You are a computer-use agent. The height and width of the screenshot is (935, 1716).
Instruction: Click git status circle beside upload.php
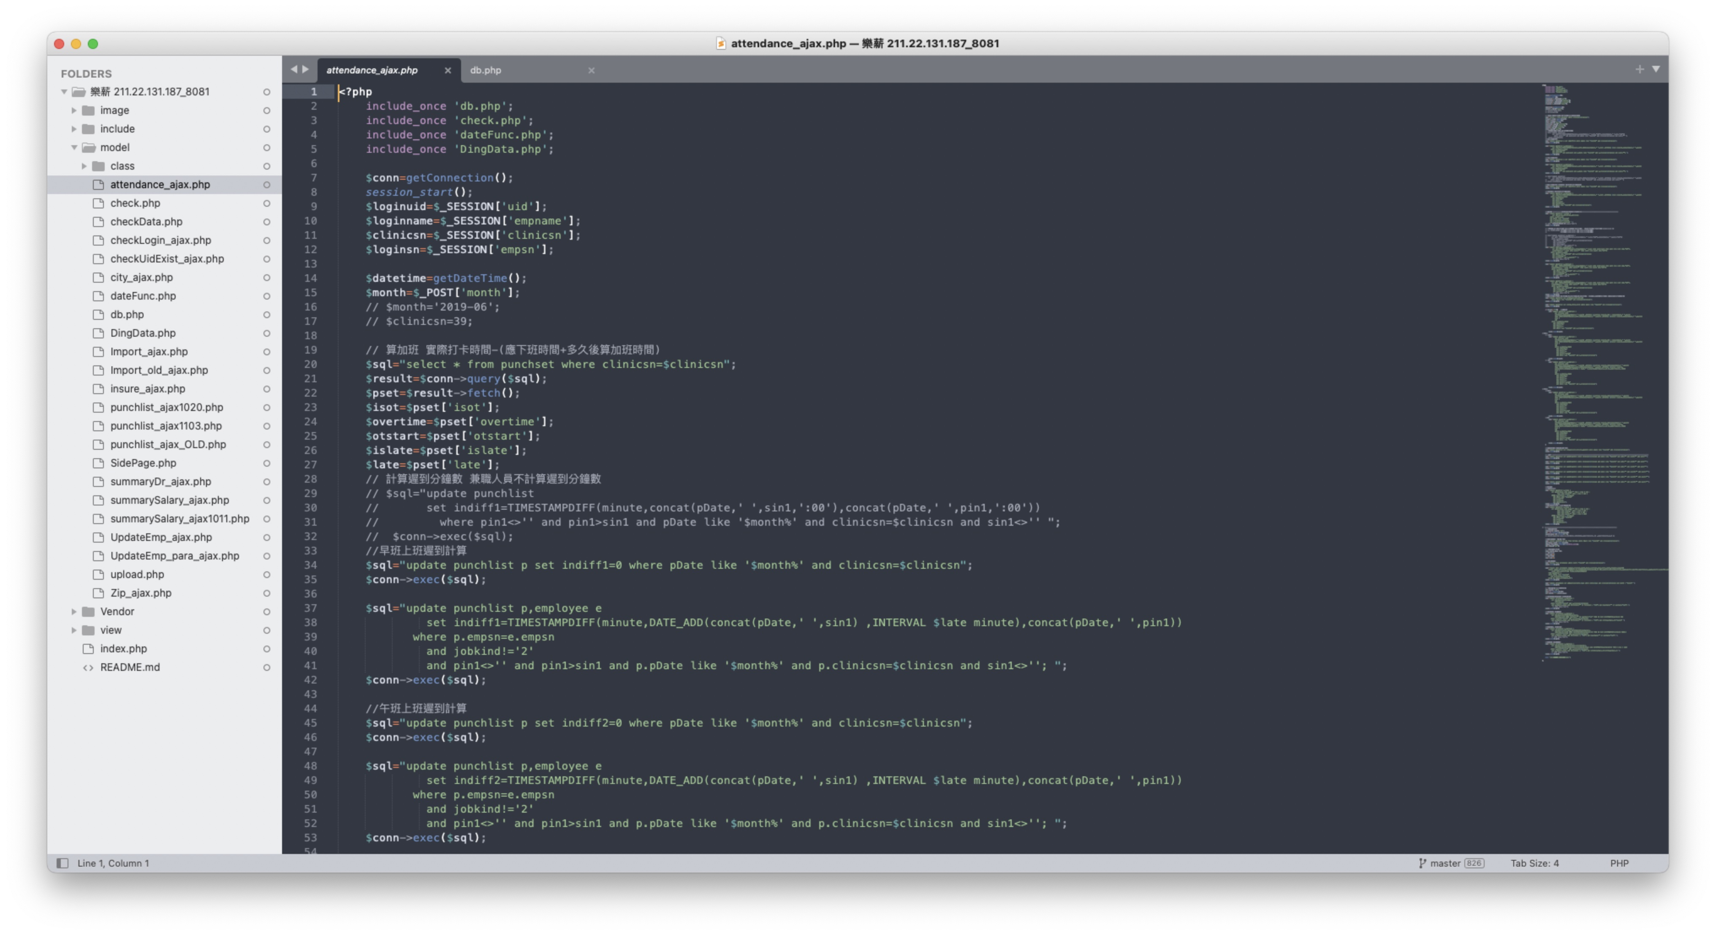266,575
